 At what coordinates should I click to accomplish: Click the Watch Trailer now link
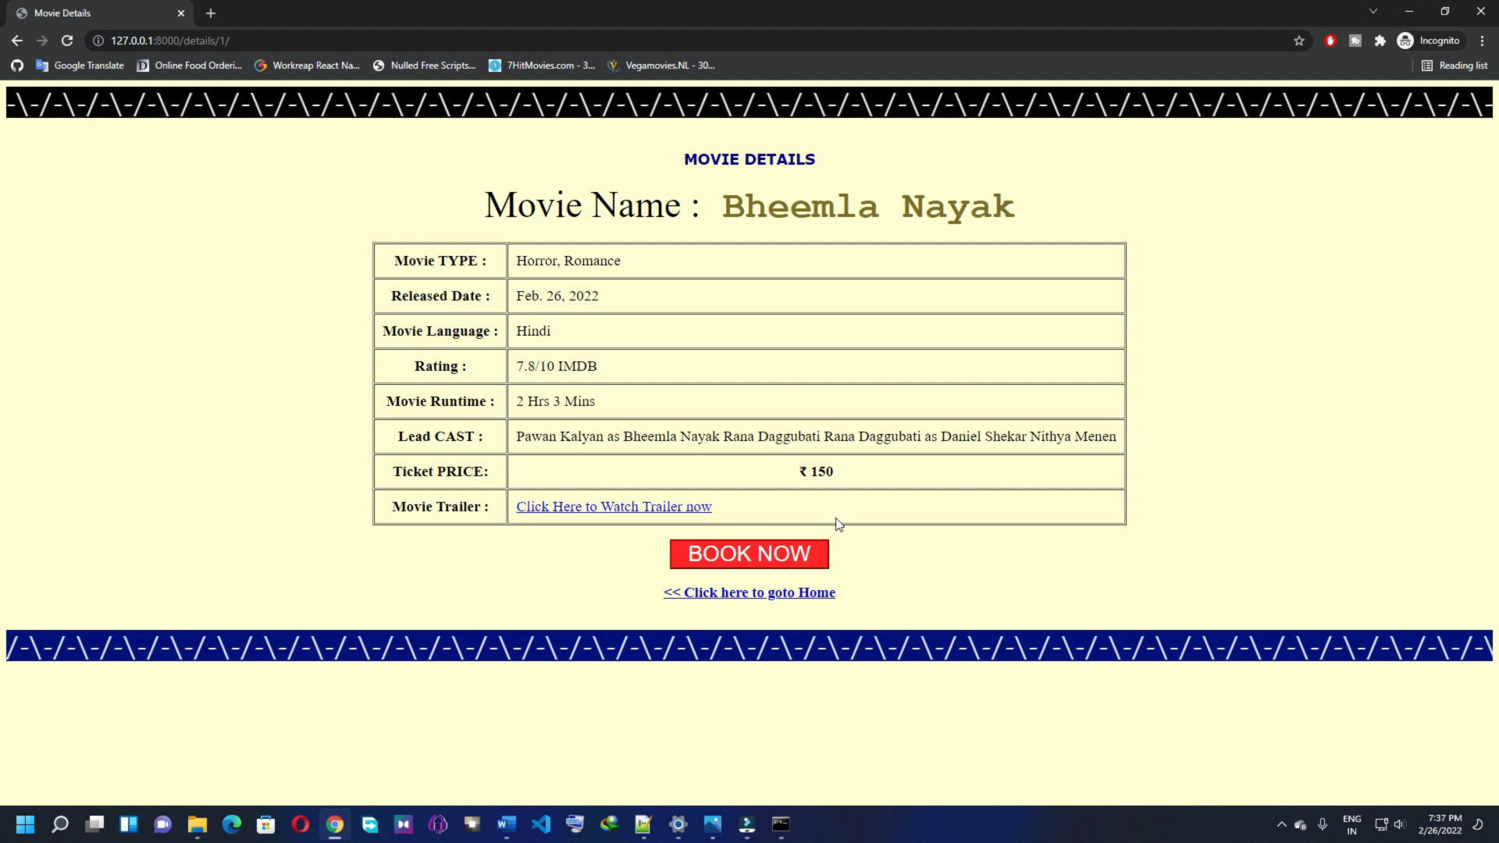pos(614,507)
